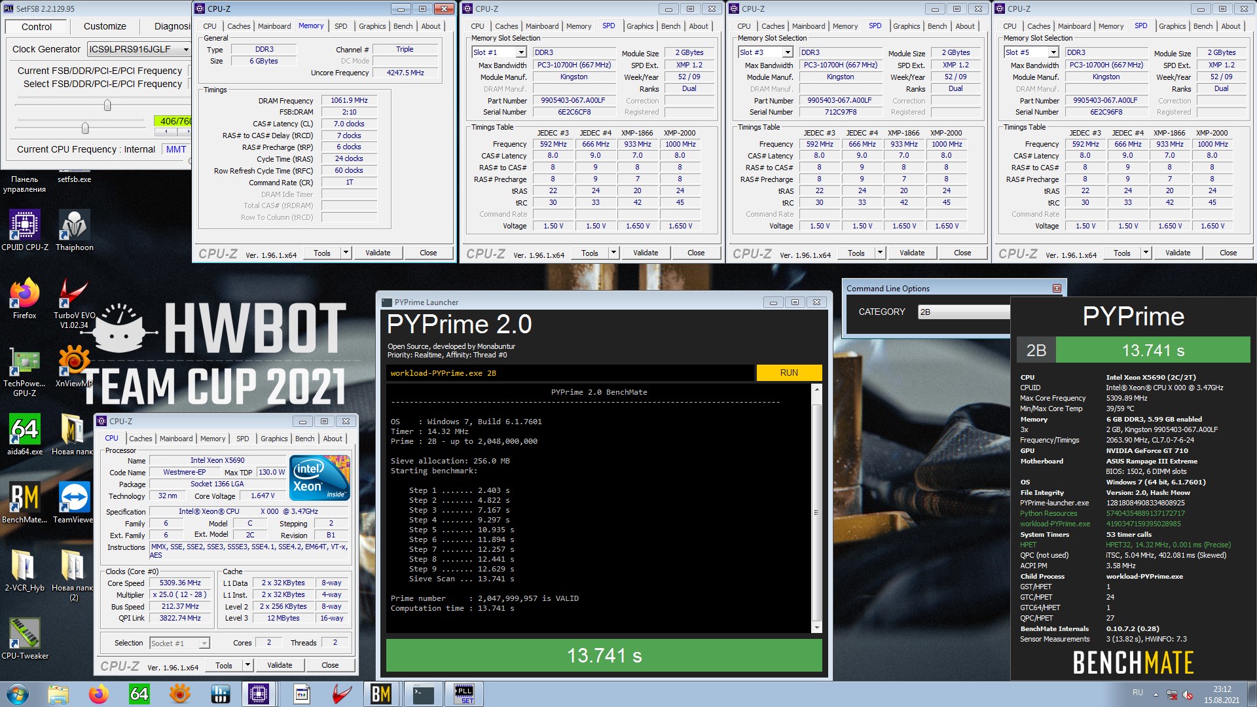Viewport: 1257px width, 707px height.
Task: Select the TeamViewer desktop shortcut
Action: (x=73, y=503)
